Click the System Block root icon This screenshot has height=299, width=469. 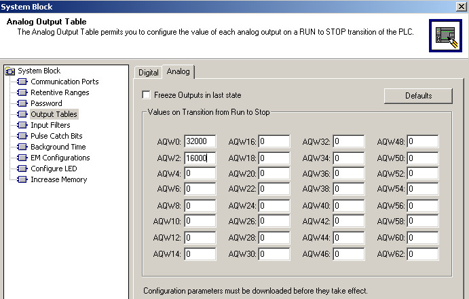click(x=10, y=71)
